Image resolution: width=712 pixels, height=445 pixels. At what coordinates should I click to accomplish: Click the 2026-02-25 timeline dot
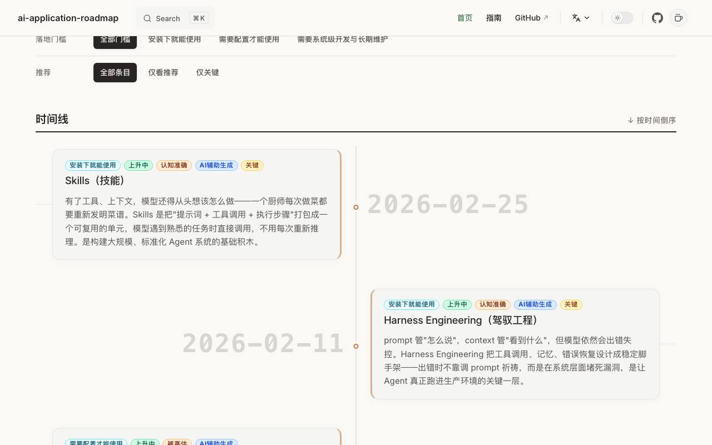356,207
